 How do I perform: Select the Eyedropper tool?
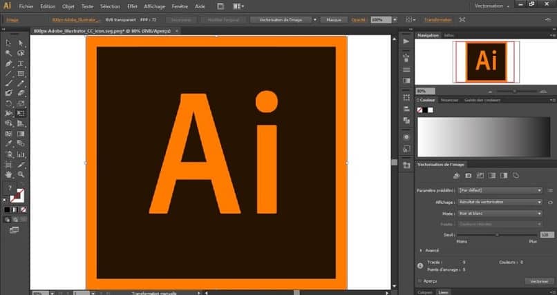point(8,144)
